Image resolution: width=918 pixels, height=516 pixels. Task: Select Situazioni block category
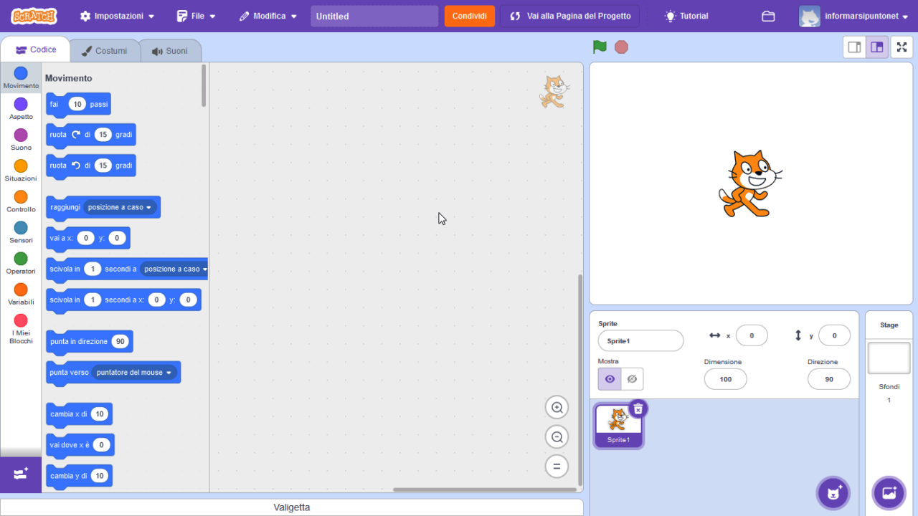tap(21, 171)
